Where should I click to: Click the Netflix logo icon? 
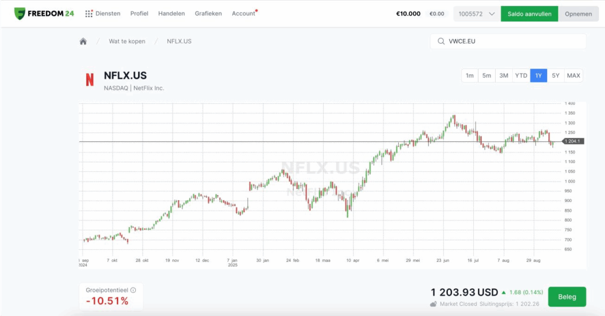[x=90, y=80]
